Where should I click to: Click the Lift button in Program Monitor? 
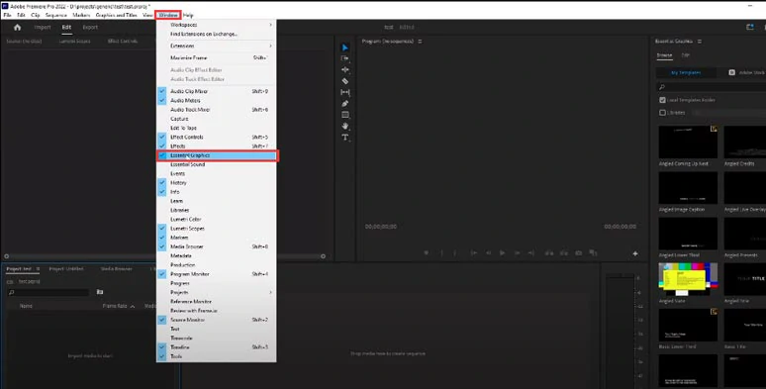549,253
